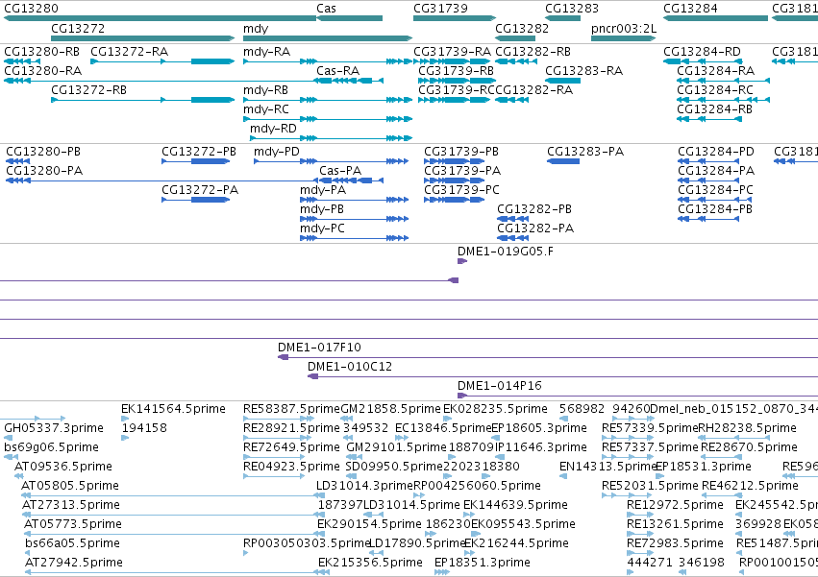Select EST RE04923.5prime label
This screenshot has width=818, height=577.
point(291,467)
